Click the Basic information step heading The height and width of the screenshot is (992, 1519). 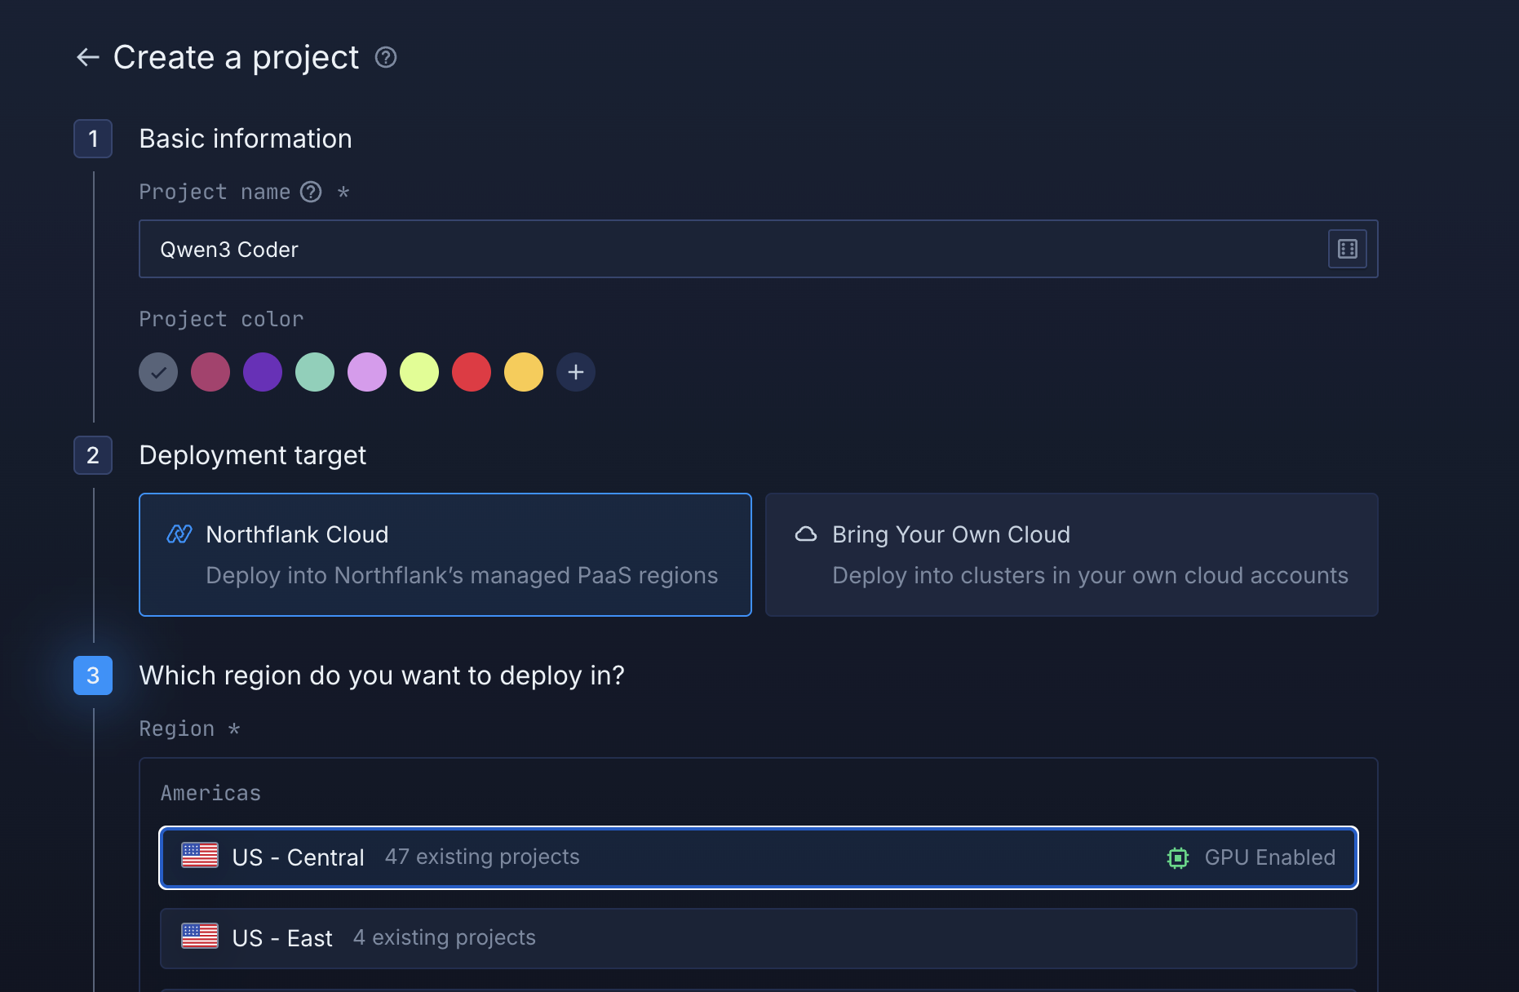(246, 139)
